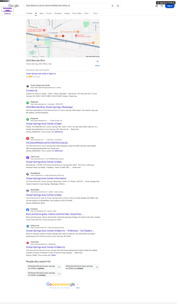Click the Whataburger map marker
The width and height of the screenshot is (179, 304).
pos(93,43)
